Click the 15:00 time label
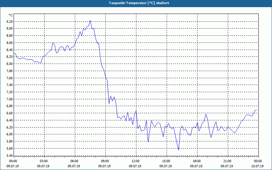The width and height of the screenshot is (272, 170). click(x=167, y=161)
